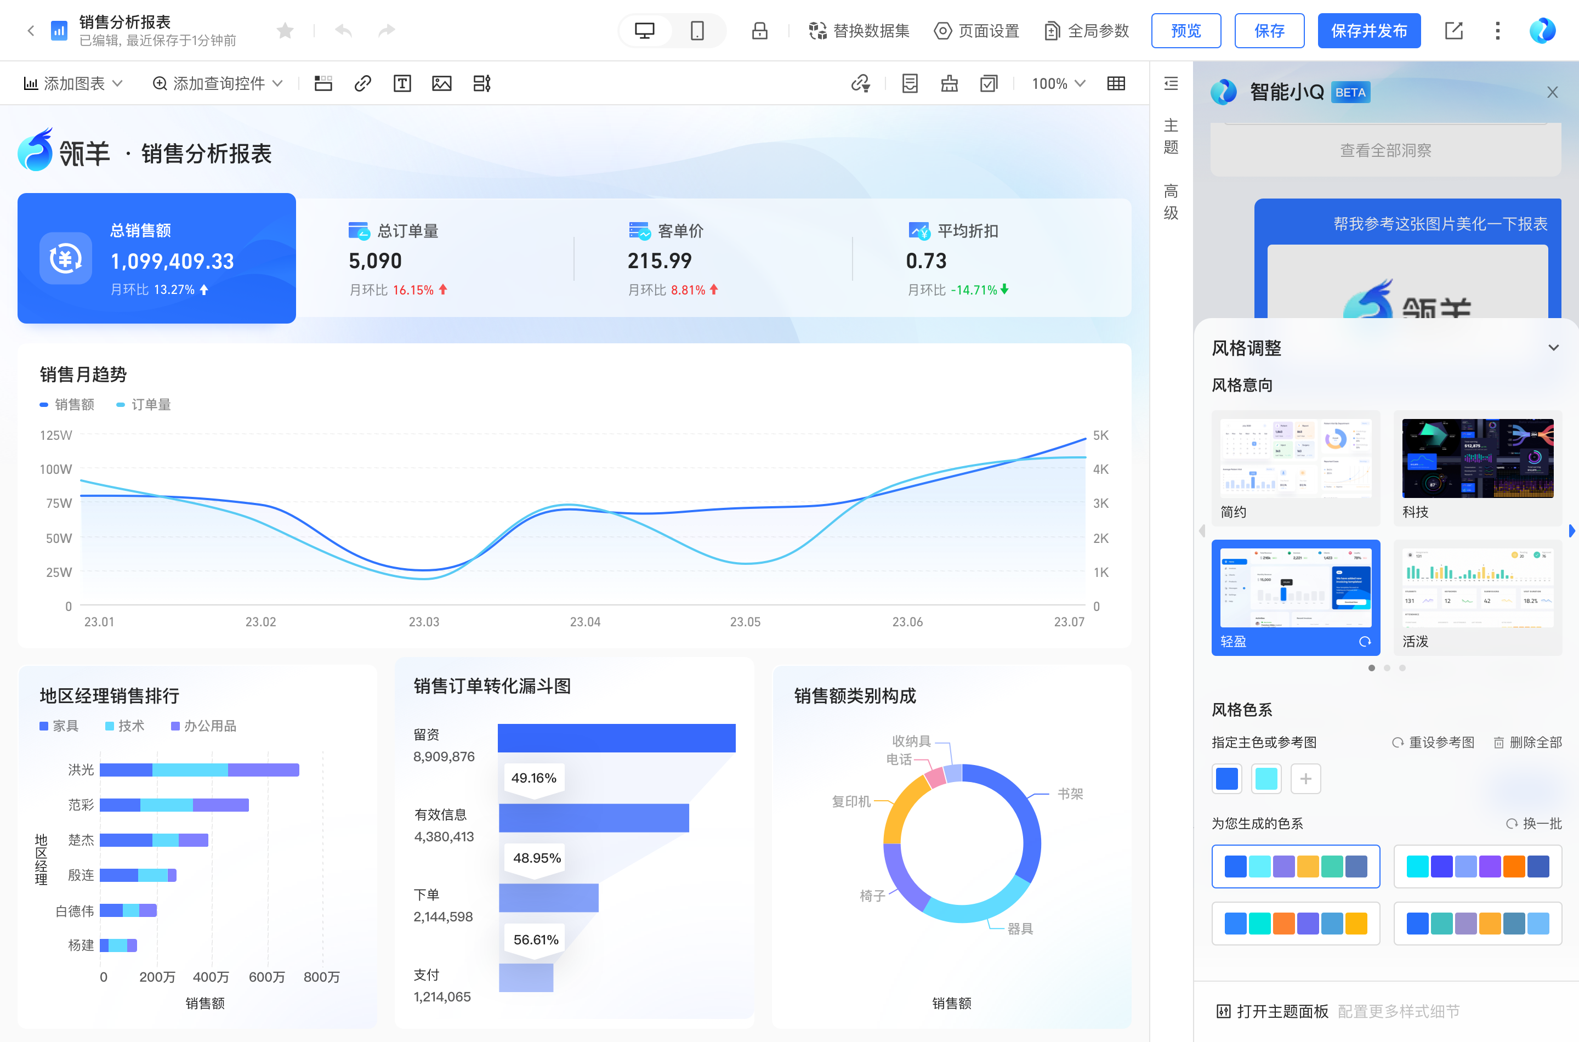The height and width of the screenshot is (1042, 1579).
Task: Click 查看全部洞察 button
Action: tap(1385, 150)
